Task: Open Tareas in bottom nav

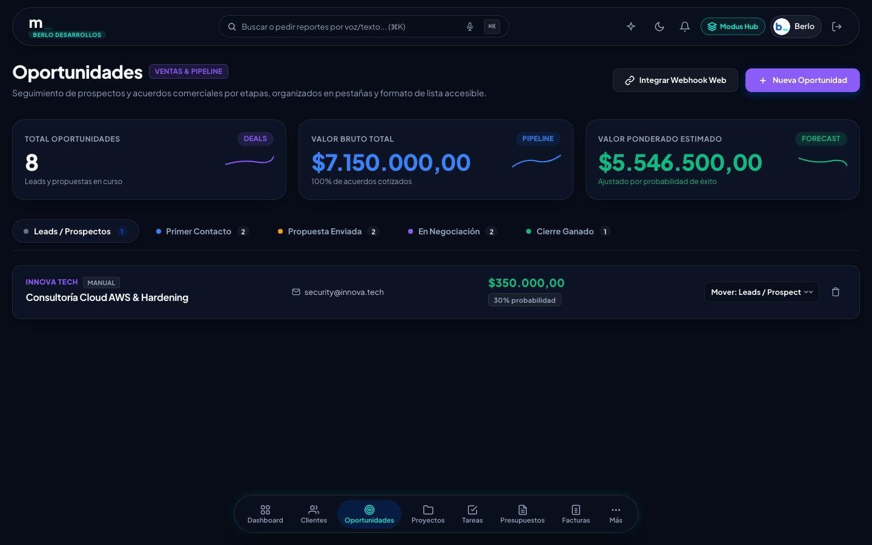Action: (x=472, y=514)
